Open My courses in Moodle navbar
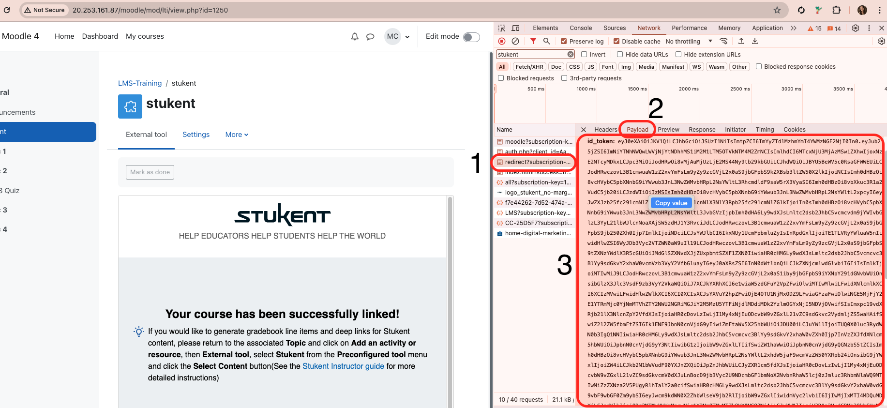The image size is (887, 408). (x=145, y=36)
